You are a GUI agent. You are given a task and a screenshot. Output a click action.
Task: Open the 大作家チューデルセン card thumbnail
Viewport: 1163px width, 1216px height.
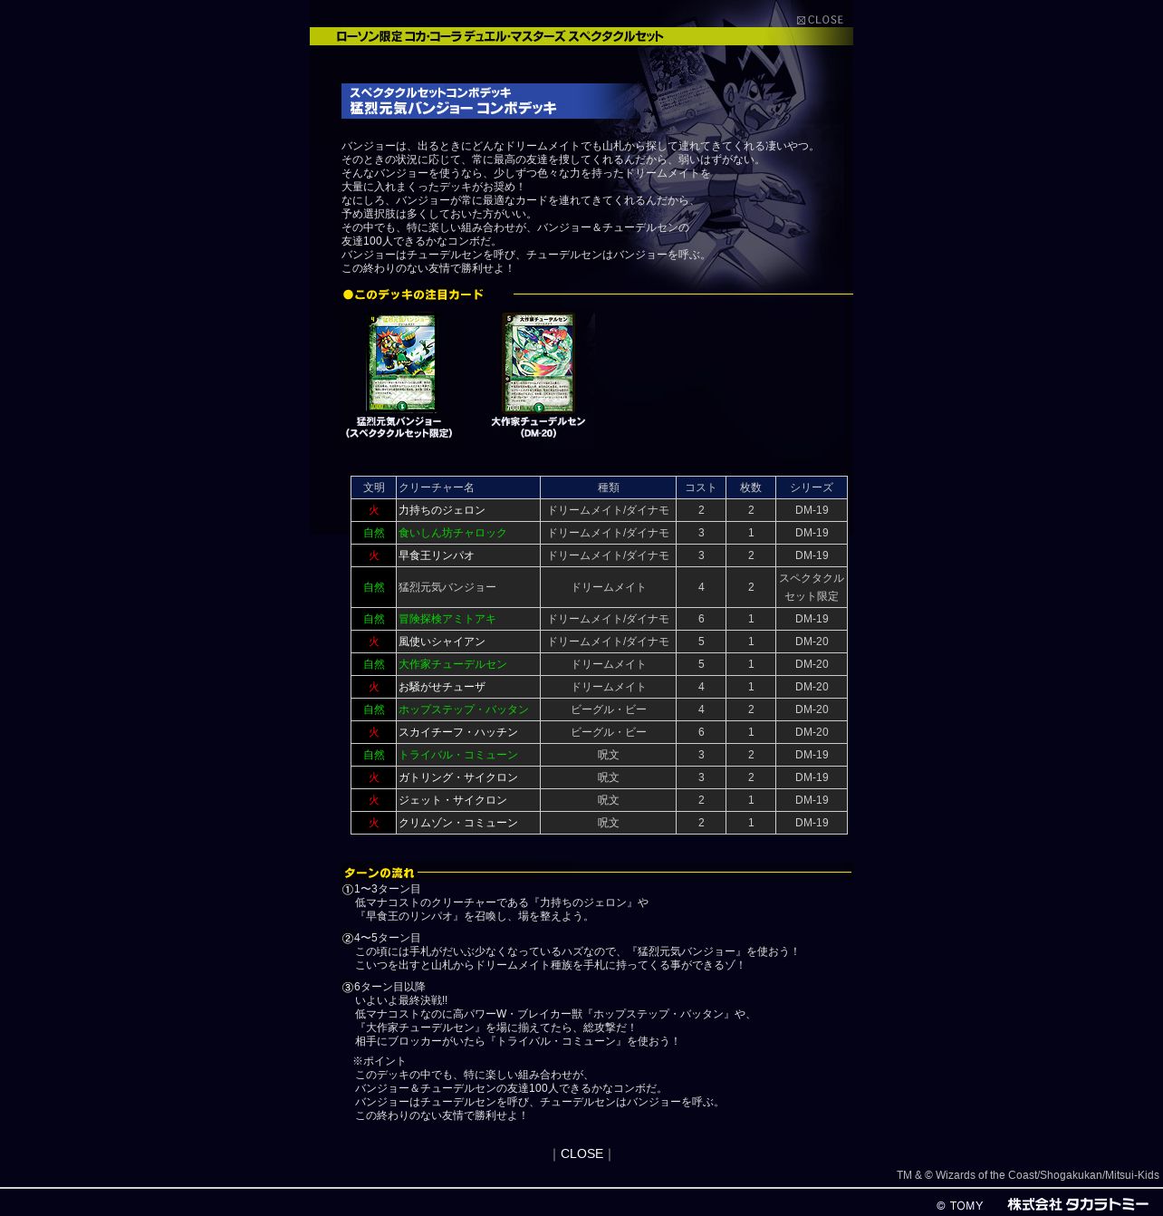539,362
